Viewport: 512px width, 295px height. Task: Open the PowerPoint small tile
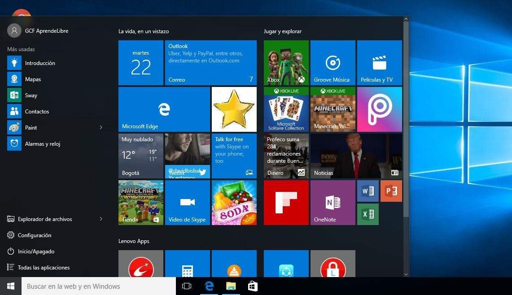(x=391, y=191)
